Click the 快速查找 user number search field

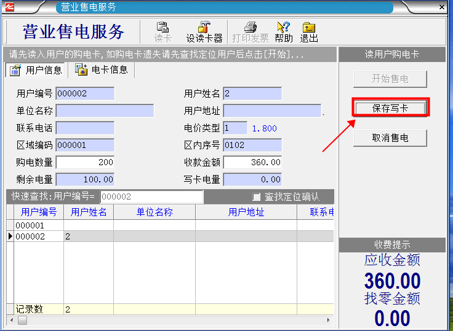pyautogui.click(x=151, y=197)
